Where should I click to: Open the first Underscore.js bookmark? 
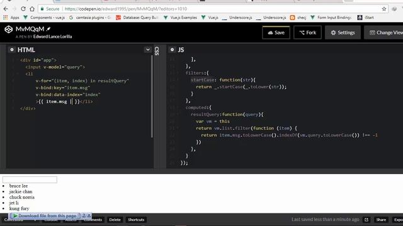237,18
